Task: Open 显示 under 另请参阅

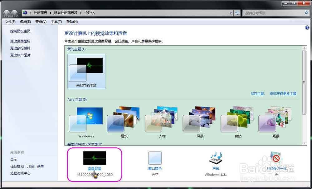Action: (14, 159)
